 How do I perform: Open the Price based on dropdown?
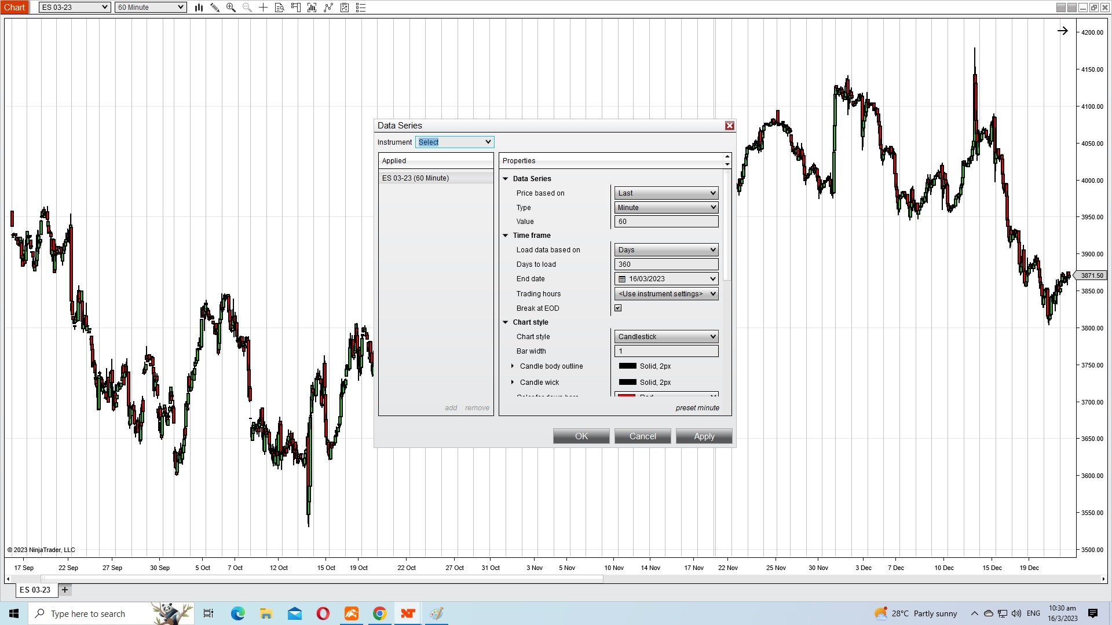pyautogui.click(x=666, y=193)
